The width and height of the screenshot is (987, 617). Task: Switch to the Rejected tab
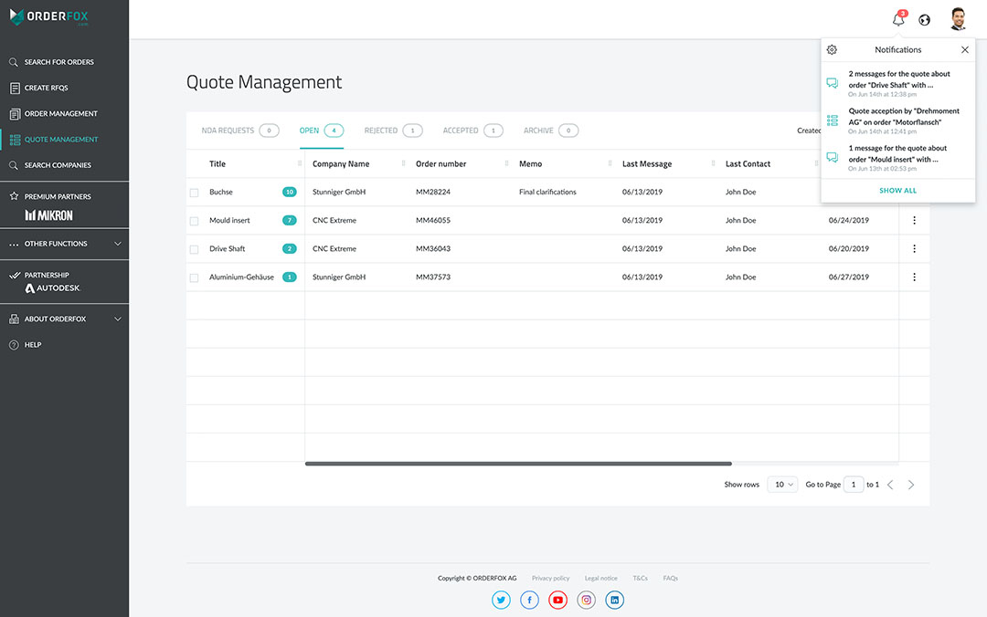point(381,131)
